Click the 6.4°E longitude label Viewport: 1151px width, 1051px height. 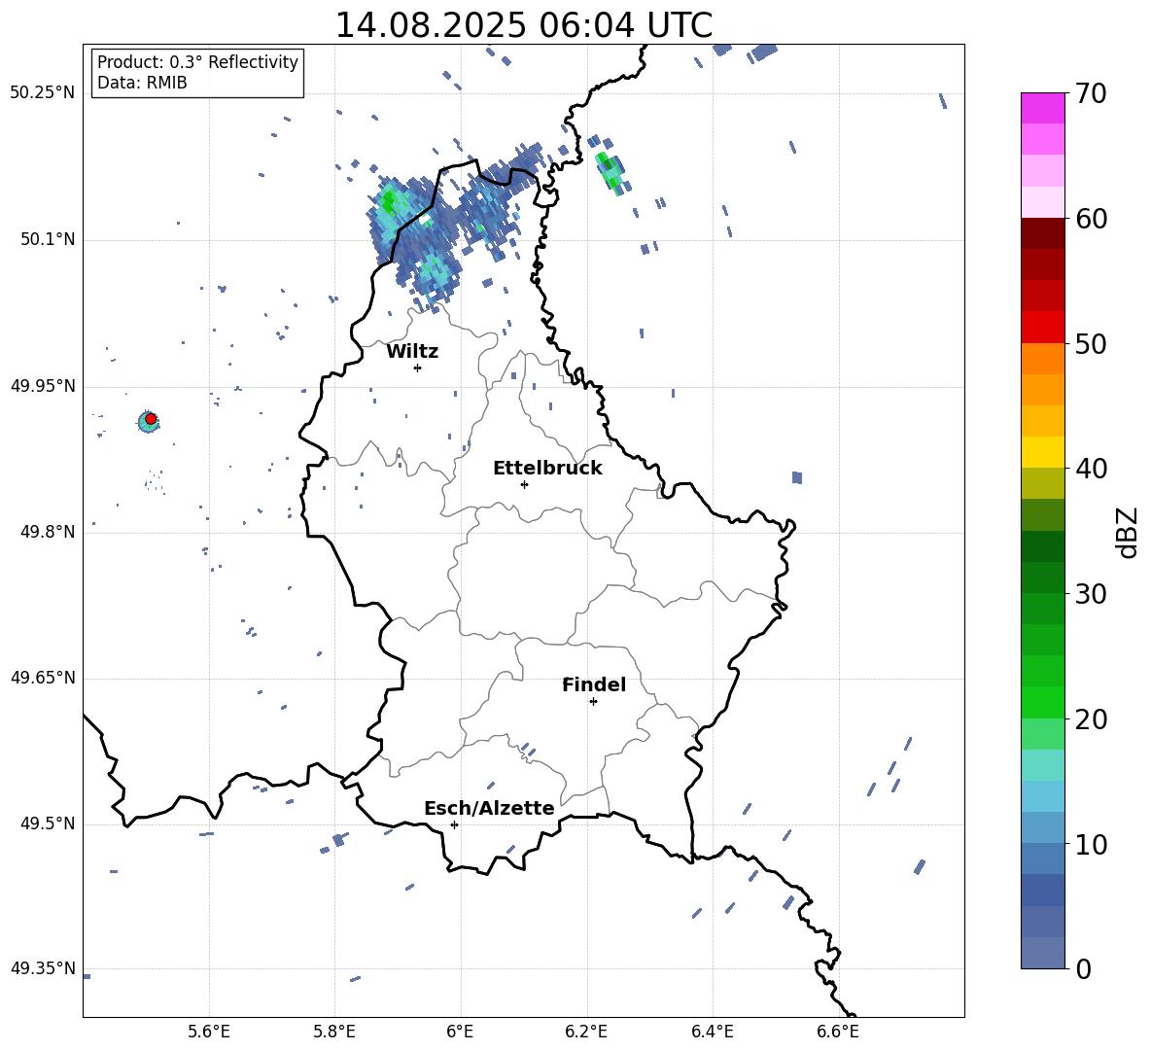712,1032
